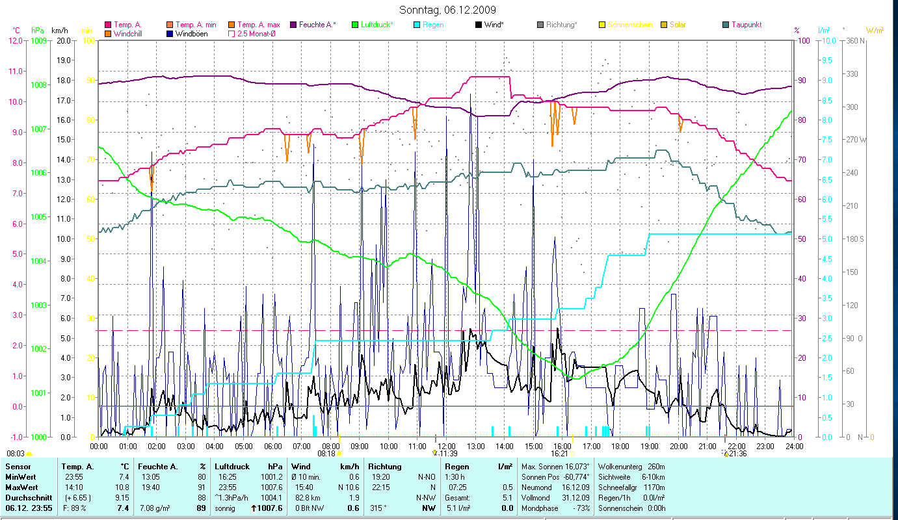Click the sun icon beside 08:03
Viewport: 898px width, 520px height.
tap(29, 454)
